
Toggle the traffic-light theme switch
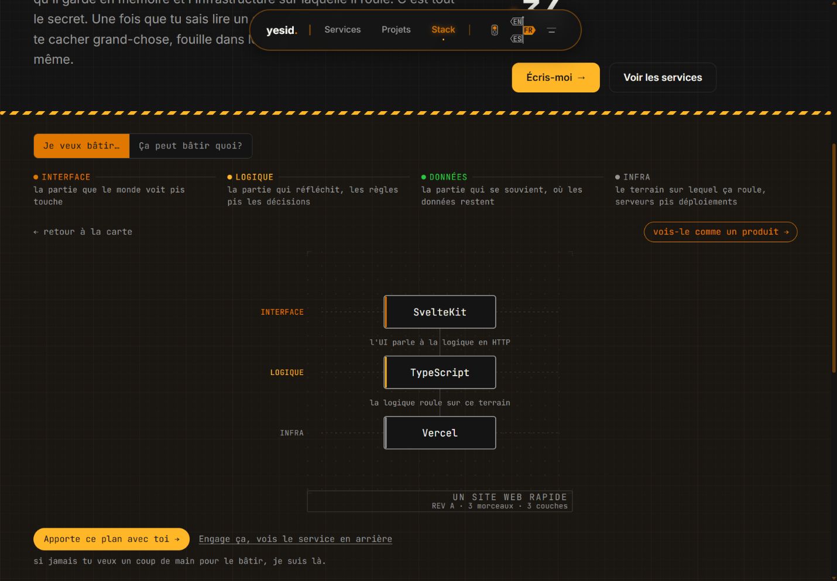495,30
